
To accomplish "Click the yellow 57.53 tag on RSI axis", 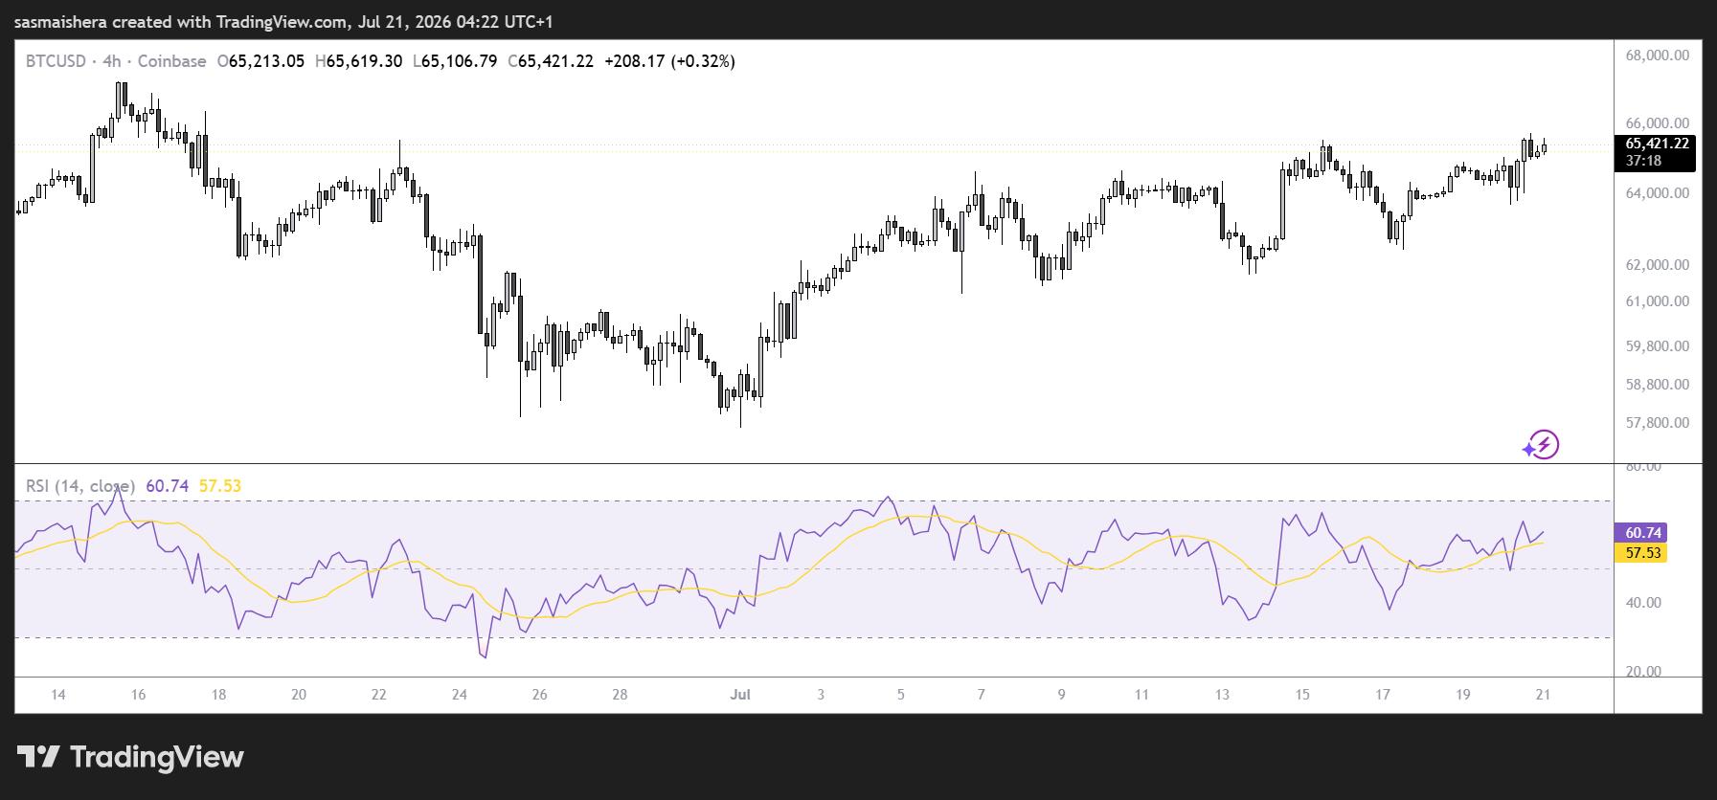I will pyautogui.click(x=1641, y=553).
